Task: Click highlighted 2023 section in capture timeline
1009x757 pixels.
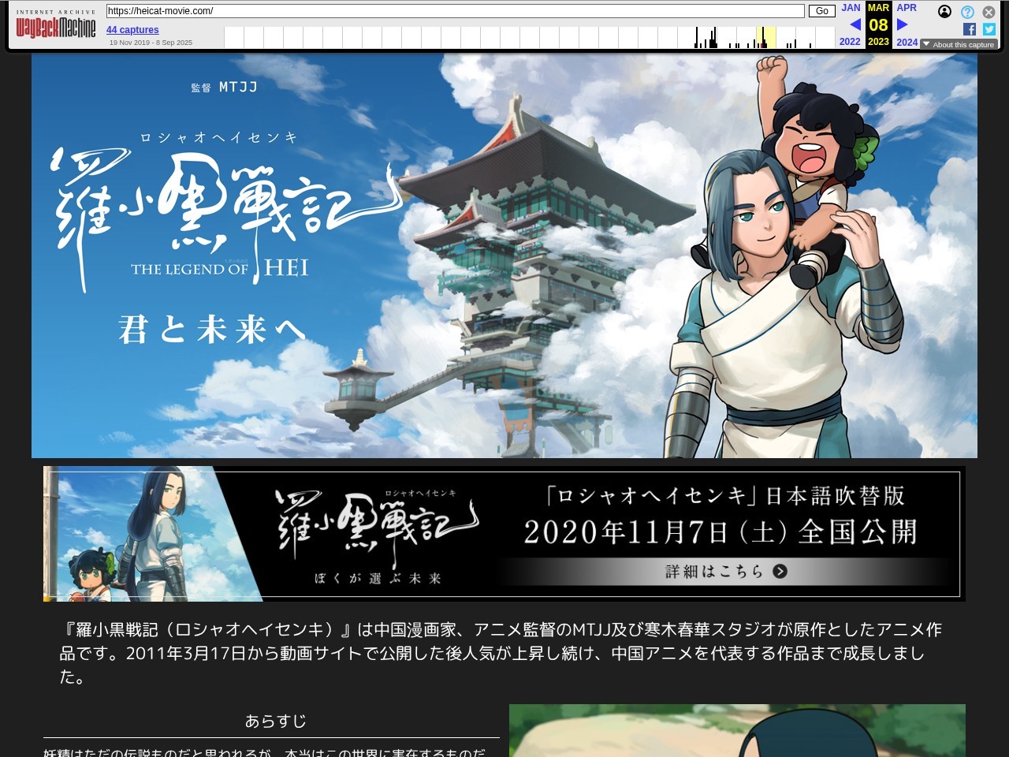Action: [765, 38]
